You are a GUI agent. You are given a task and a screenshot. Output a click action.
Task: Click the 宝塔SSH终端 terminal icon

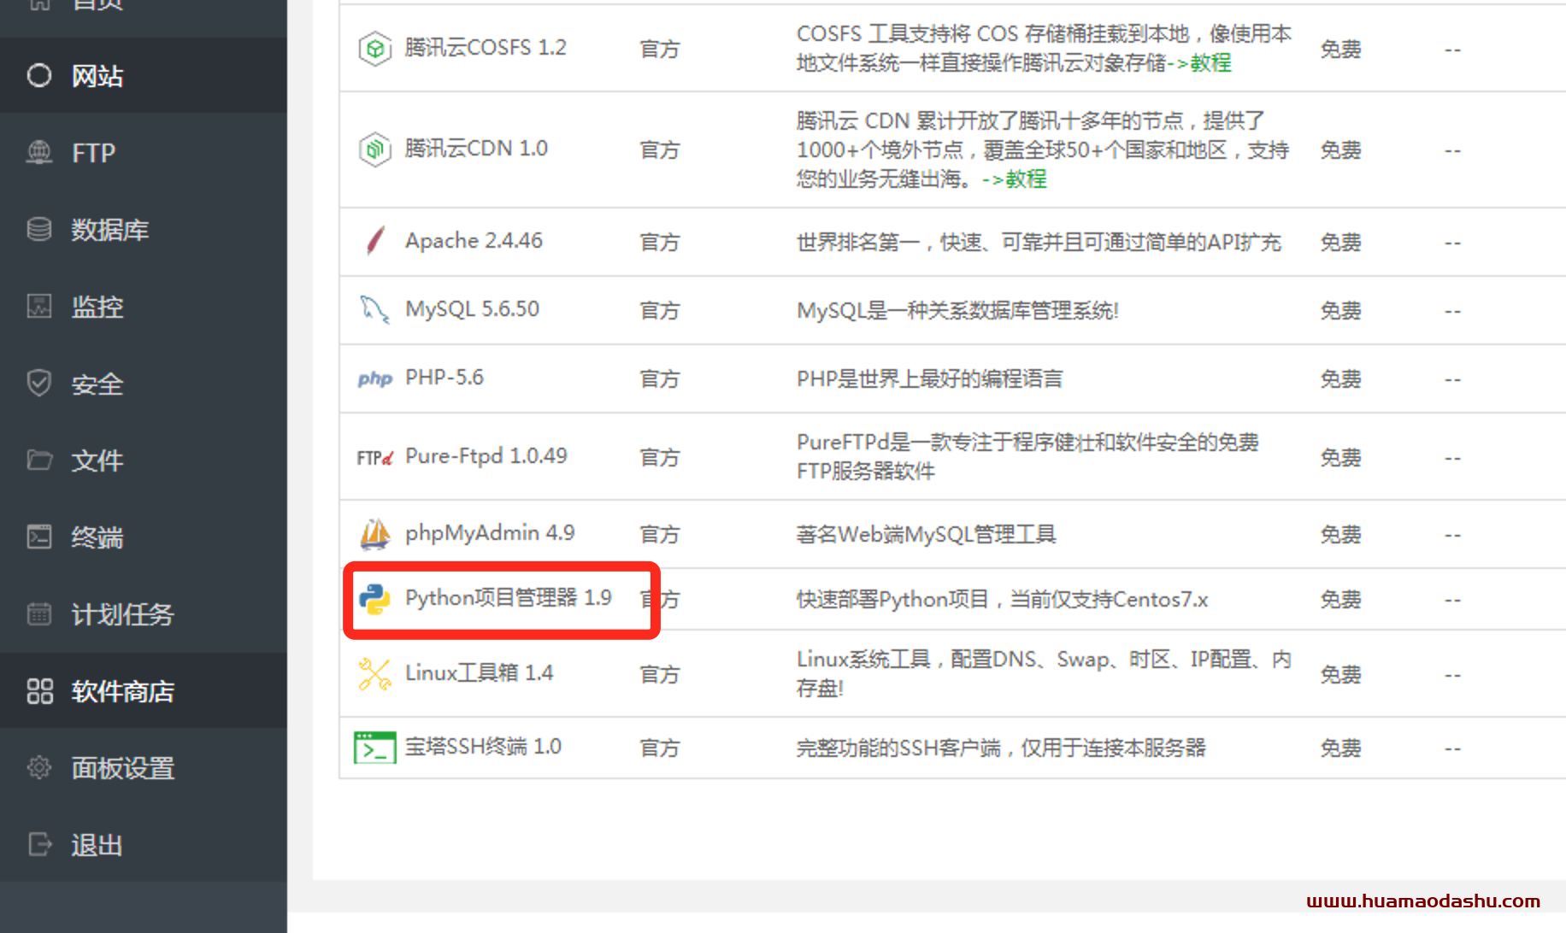coord(374,748)
